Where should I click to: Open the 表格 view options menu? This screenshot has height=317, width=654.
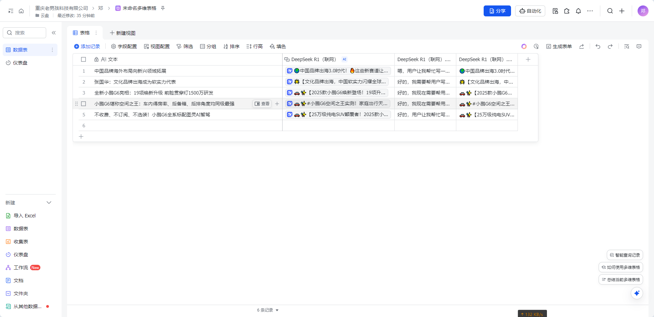(96, 33)
